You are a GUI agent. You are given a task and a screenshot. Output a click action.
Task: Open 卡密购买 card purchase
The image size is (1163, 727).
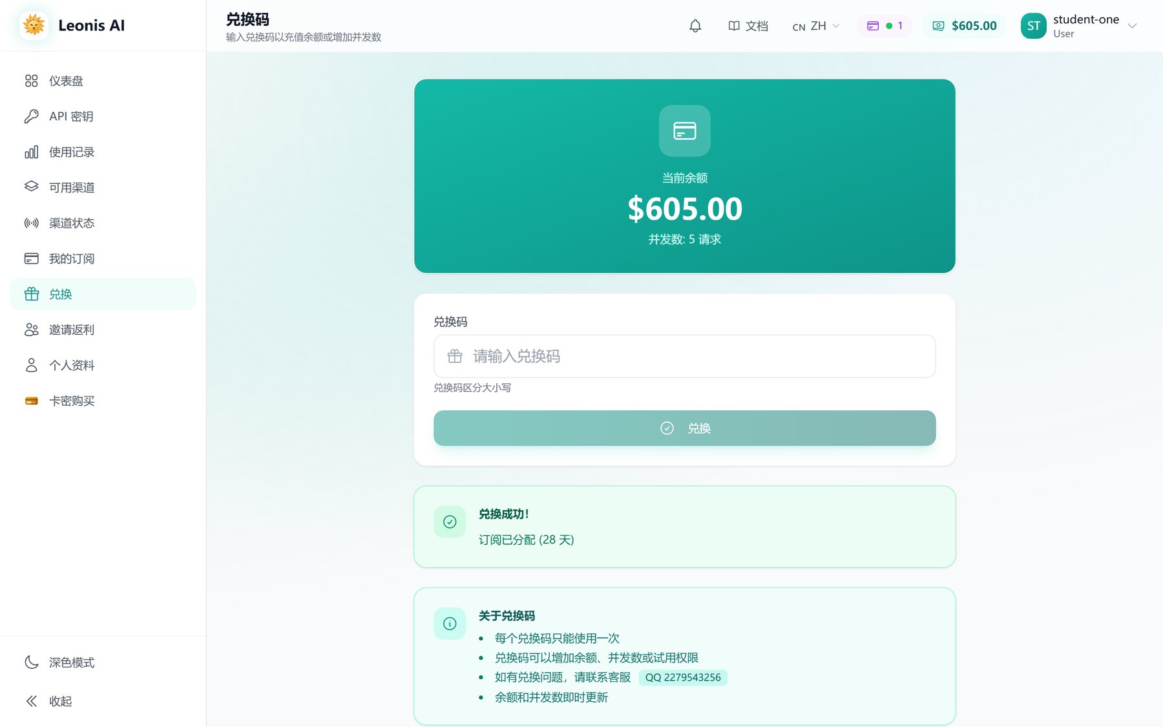[x=103, y=401]
